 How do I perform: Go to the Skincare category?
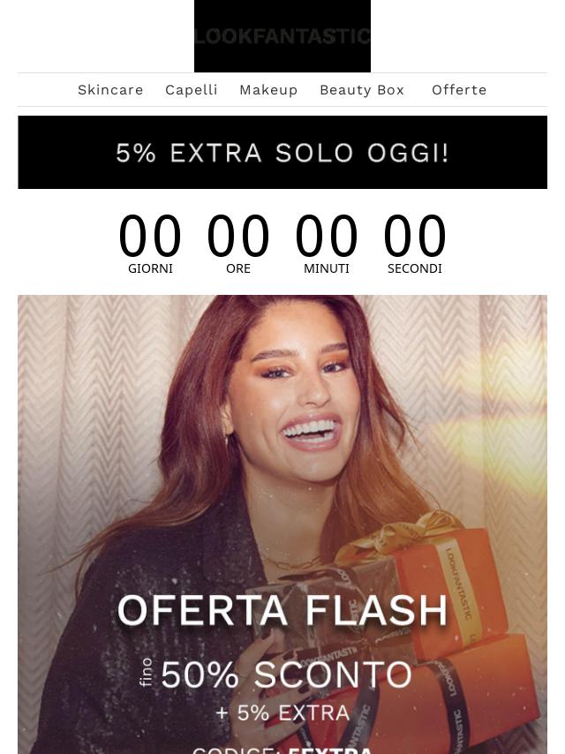point(110,90)
